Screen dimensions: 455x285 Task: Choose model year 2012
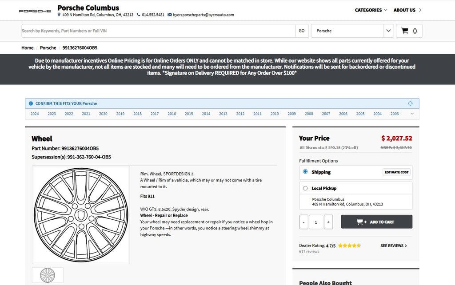(240, 114)
